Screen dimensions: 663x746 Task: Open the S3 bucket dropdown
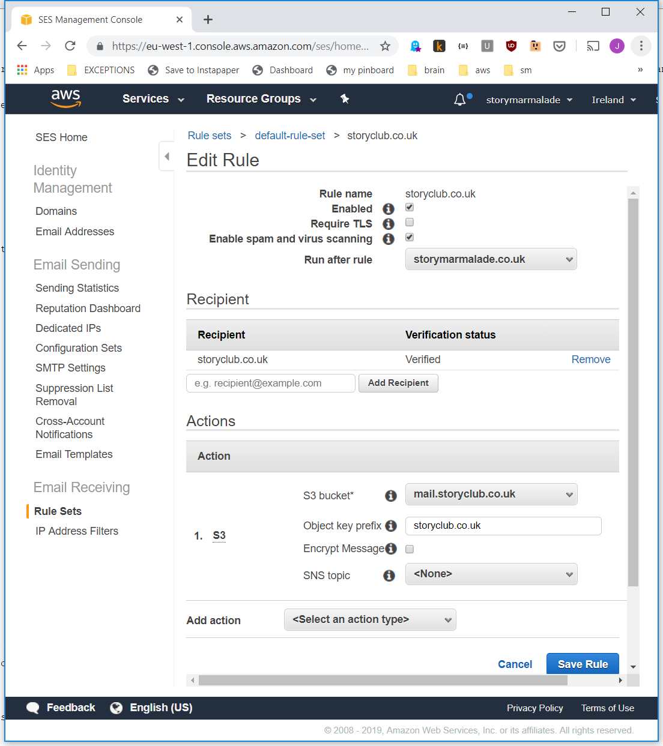click(491, 495)
